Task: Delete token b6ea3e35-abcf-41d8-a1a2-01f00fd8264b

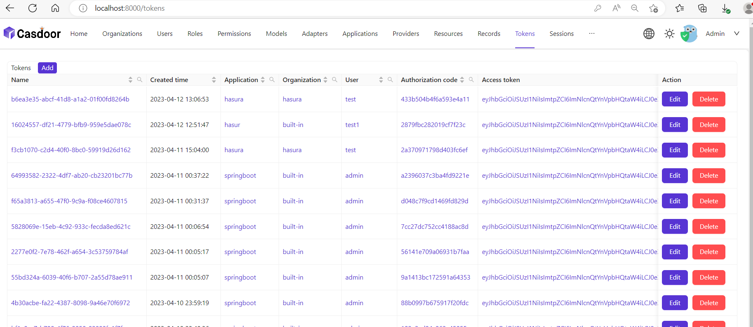Action: [x=708, y=99]
